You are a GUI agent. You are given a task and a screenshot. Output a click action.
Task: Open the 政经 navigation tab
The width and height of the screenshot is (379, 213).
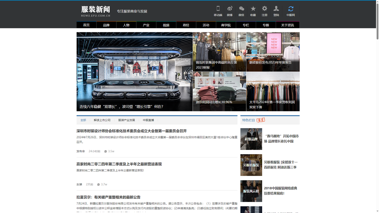point(186,25)
